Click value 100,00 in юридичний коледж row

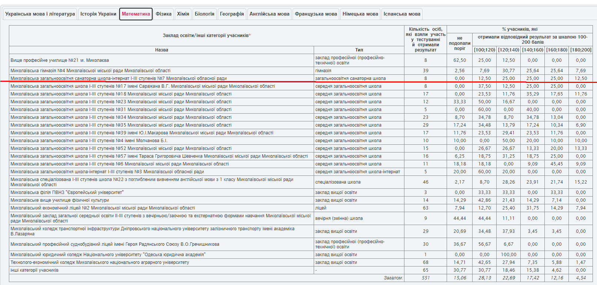point(508,255)
